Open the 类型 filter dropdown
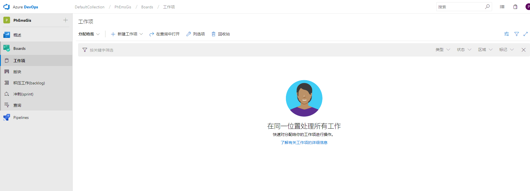The width and height of the screenshot is (530, 191). coord(443,50)
